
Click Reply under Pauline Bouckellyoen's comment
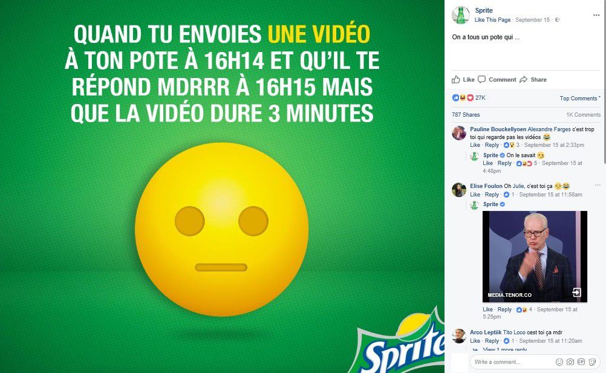pos(492,145)
